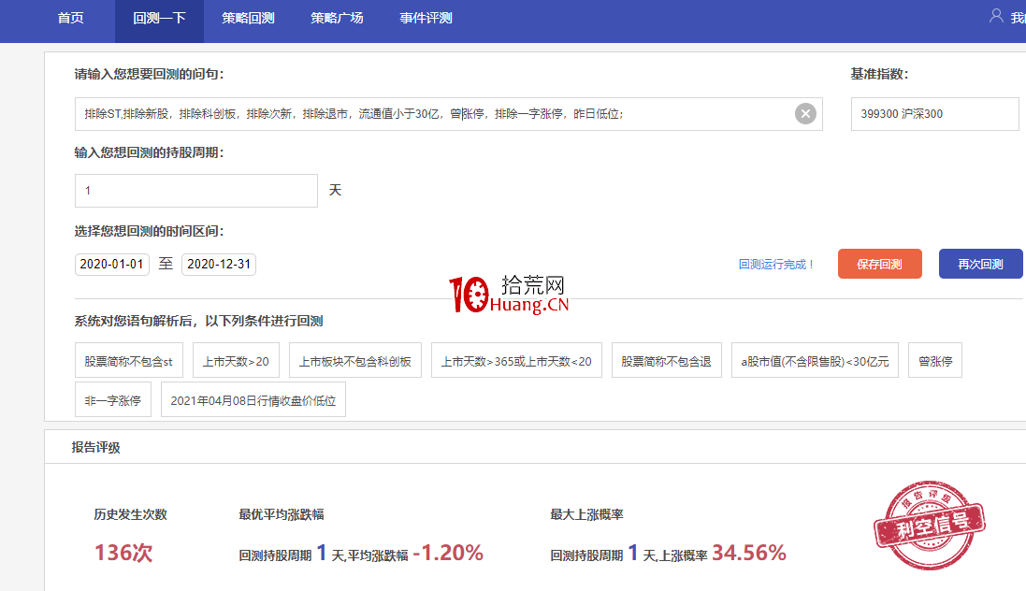Select the 曾涨停 condition chip
1026x591 pixels.
pos(934,360)
